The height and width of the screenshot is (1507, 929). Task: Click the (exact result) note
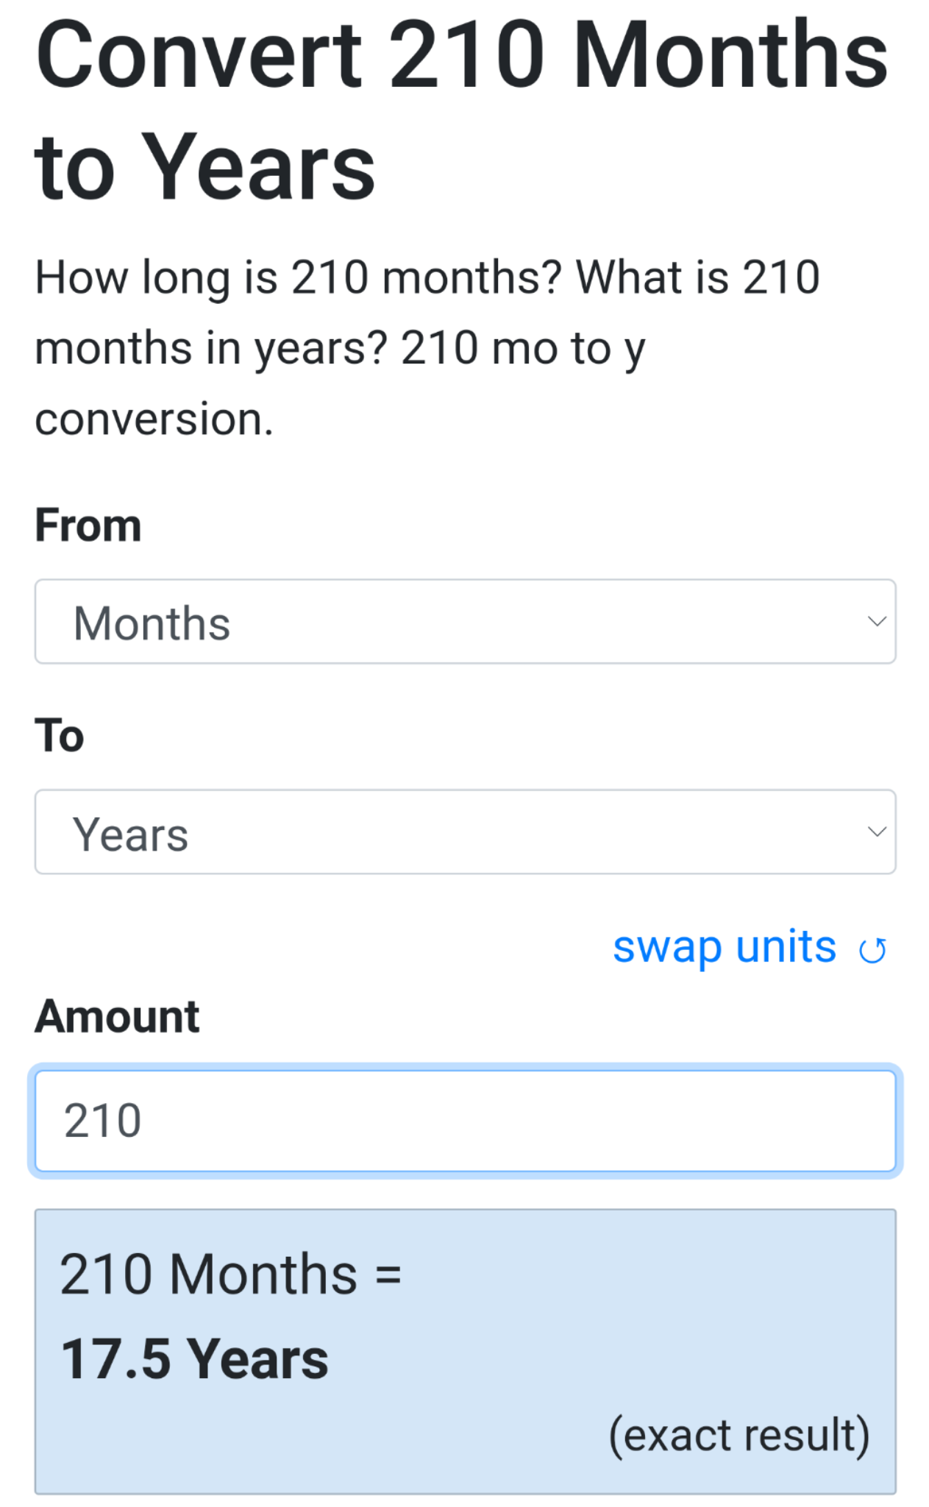click(739, 1435)
